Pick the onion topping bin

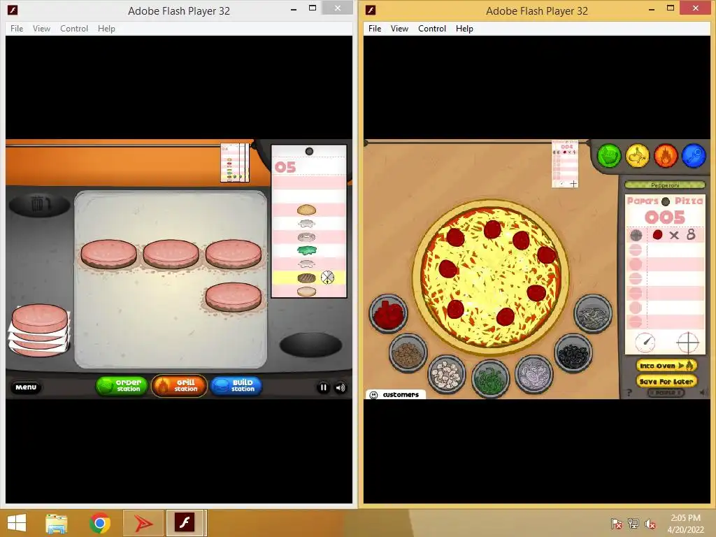534,375
